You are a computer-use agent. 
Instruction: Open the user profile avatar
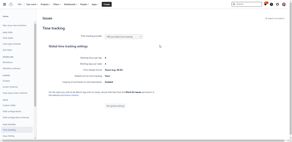click(284, 4)
